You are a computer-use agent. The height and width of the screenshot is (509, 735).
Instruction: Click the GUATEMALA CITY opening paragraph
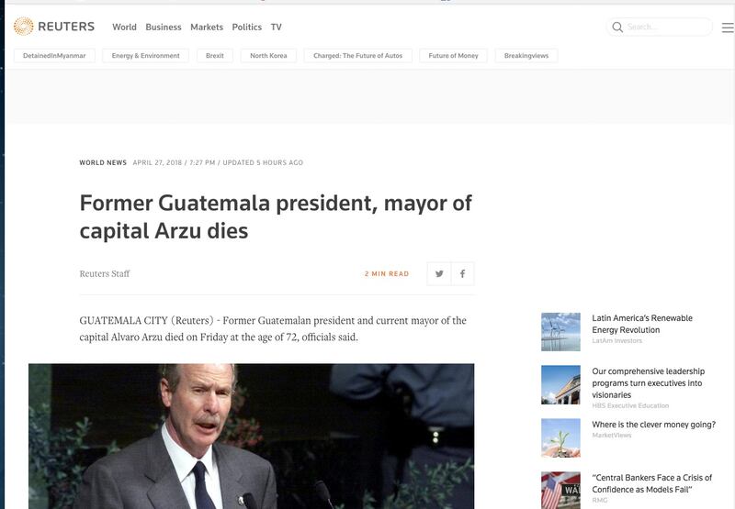pos(273,328)
